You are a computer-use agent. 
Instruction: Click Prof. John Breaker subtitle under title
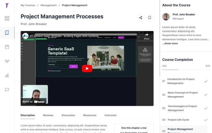pos(34,24)
